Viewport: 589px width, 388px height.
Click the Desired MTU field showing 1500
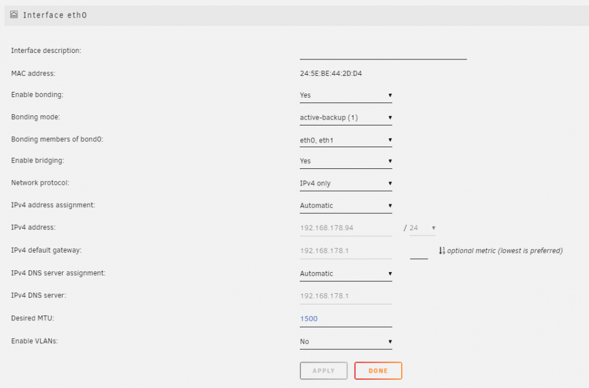click(346, 319)
